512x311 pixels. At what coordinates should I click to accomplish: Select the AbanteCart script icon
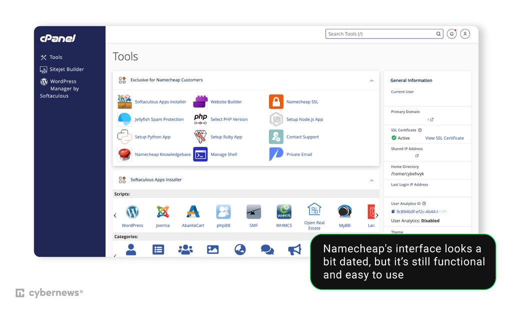pyautogui.click(x=193, y=212)
